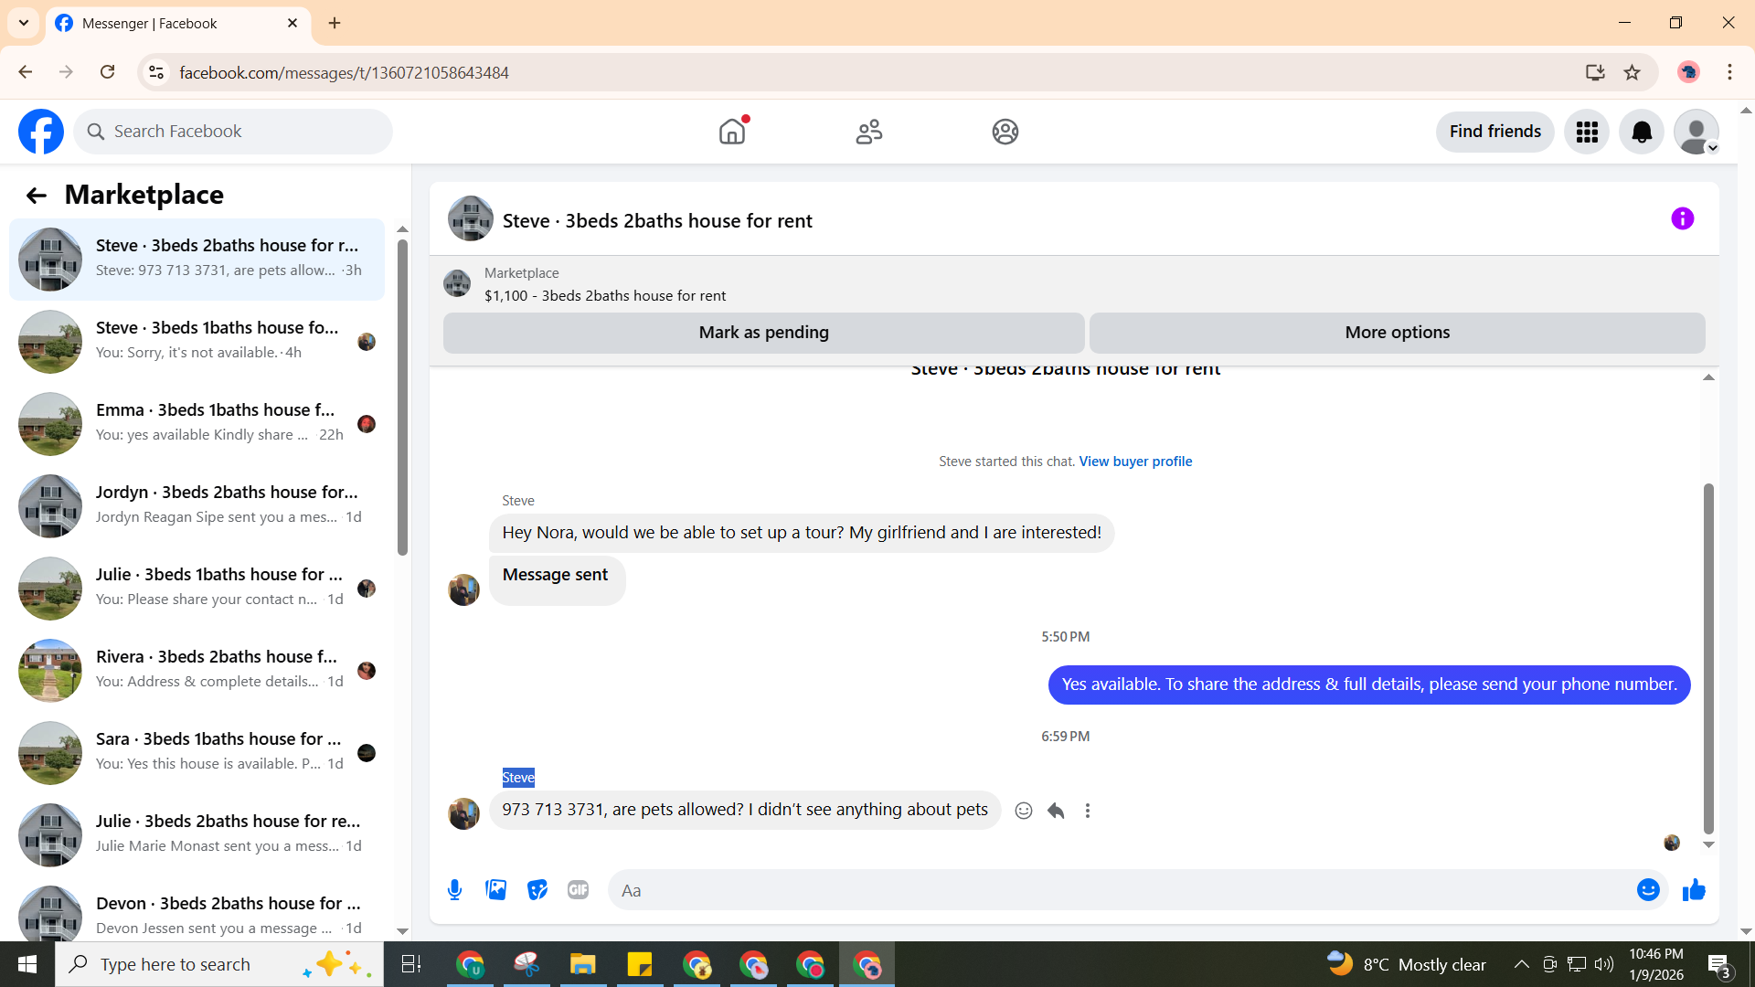Attach a file with photo icon
The height and width of the screenshot is (987, 1755).
coord(495,890)
